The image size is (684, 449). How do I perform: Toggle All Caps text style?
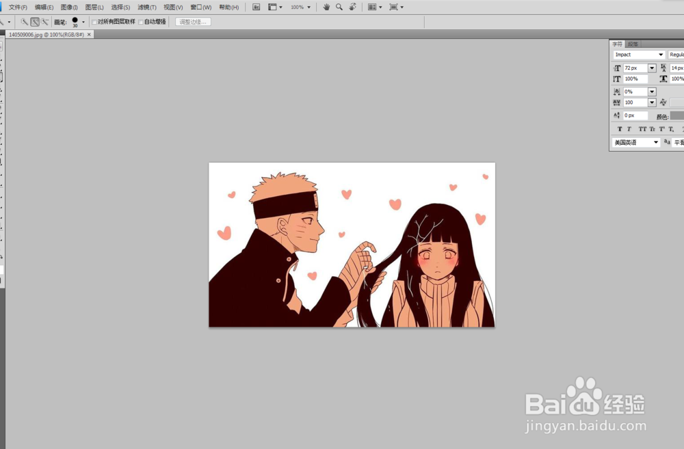click(x=642, y=129)
